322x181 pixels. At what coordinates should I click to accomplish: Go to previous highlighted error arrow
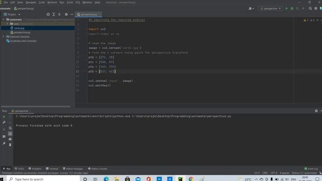[317, 20]
